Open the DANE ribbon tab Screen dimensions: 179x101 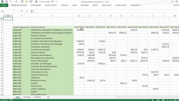75,5
